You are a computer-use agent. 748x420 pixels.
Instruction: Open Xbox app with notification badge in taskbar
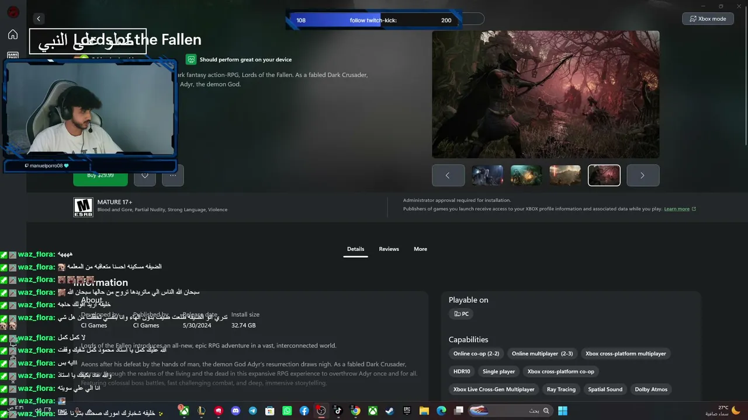pos(183,411)
